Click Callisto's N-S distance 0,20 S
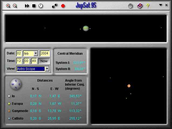The width and height of the screenshot is (172, 129). 36,118
